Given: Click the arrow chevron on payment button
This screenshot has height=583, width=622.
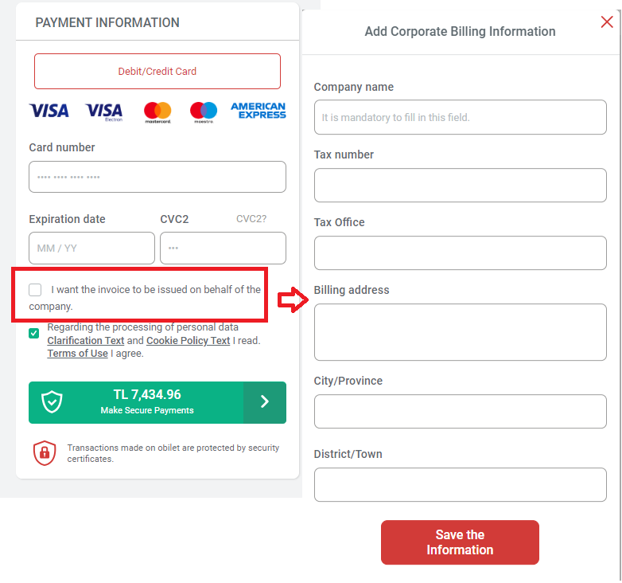Looking at the screenshot, I should click(x=265, y=402).
